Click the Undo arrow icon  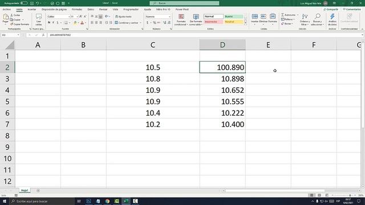(37, 3)
